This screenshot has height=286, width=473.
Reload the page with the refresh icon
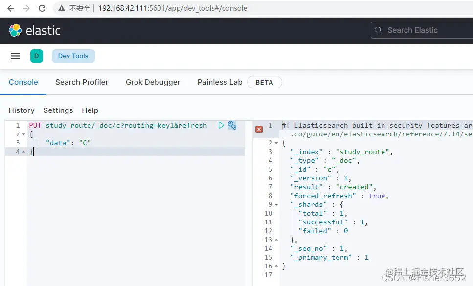click(42, 8)
